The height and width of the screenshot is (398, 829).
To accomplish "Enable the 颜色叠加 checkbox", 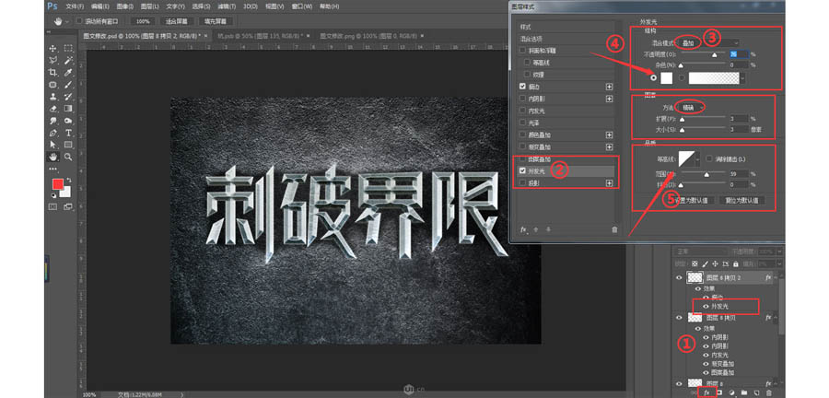I will click(523, 135).
